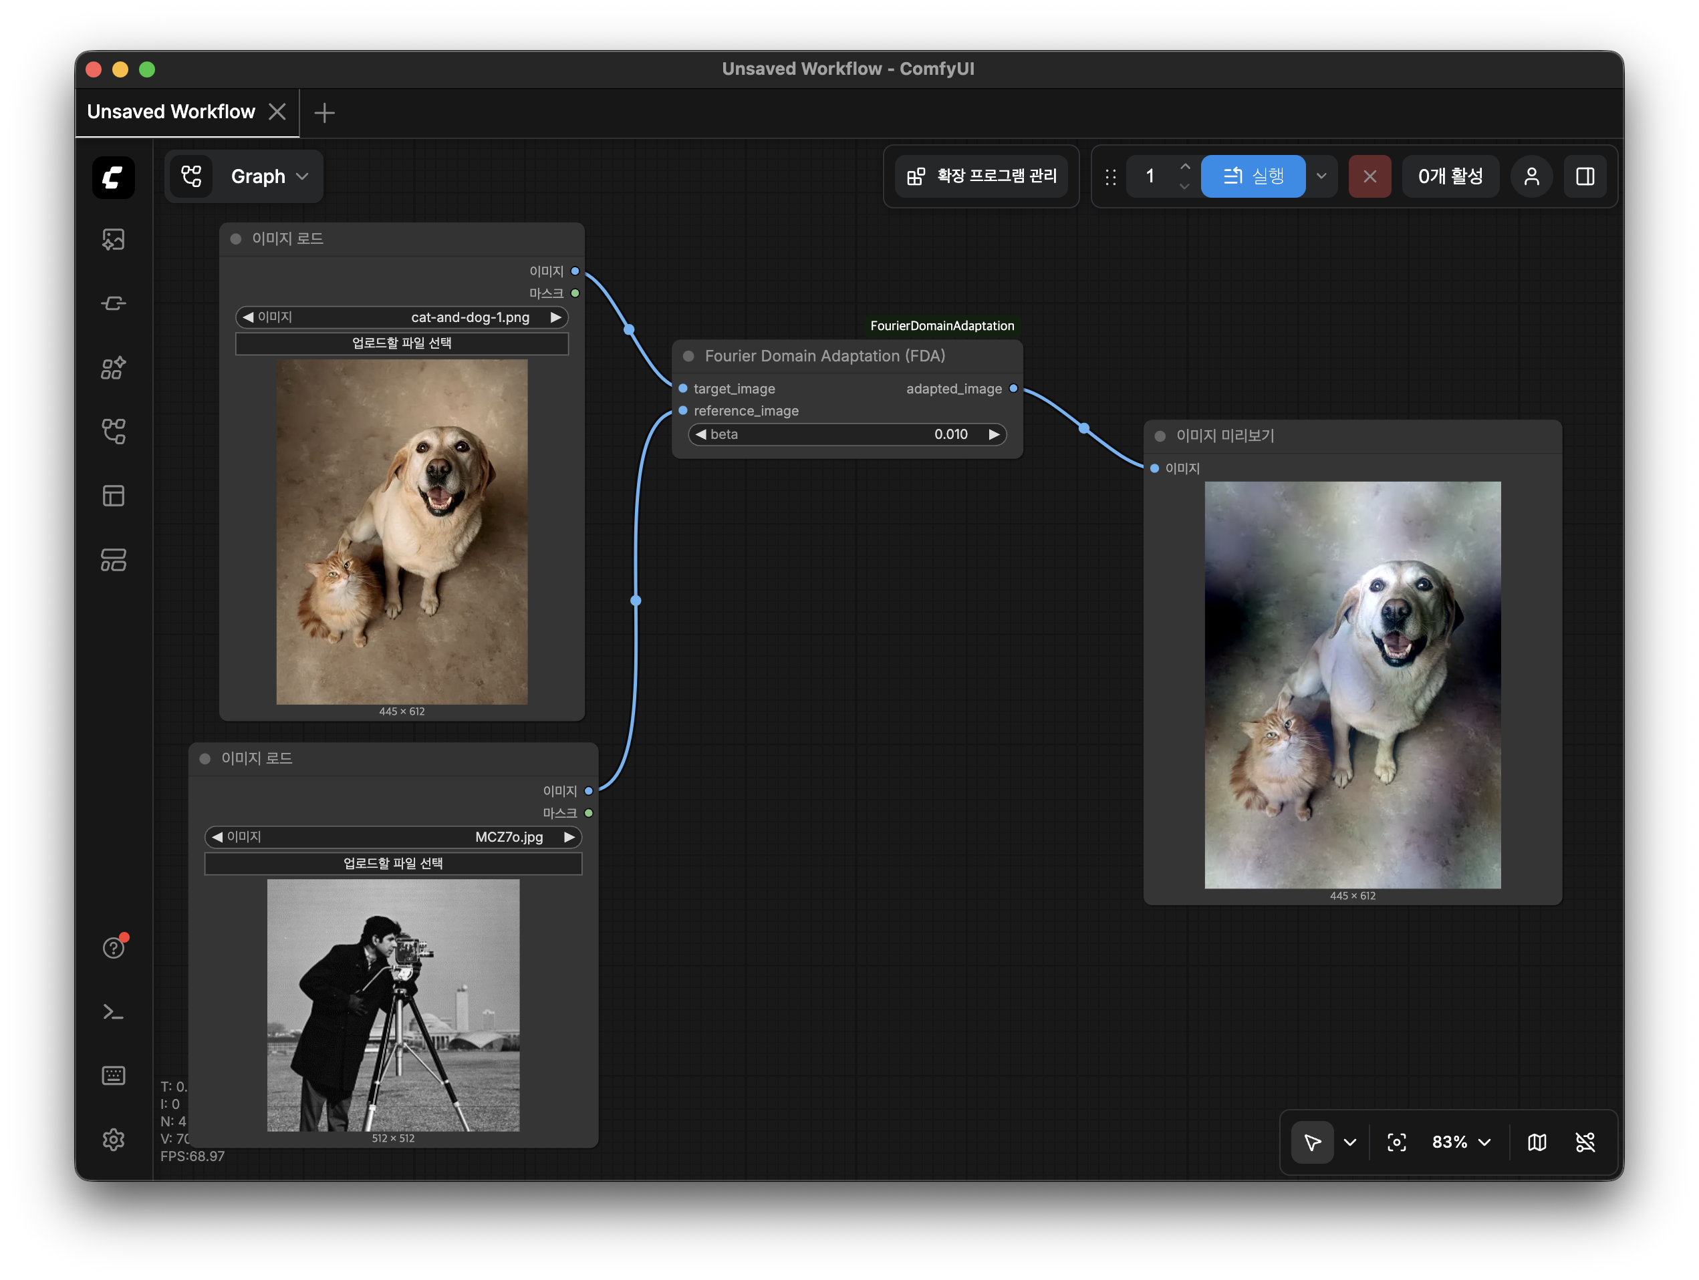Decrease the batch count stepper
1699x1280 pixels.
(x=1184, y=186)
